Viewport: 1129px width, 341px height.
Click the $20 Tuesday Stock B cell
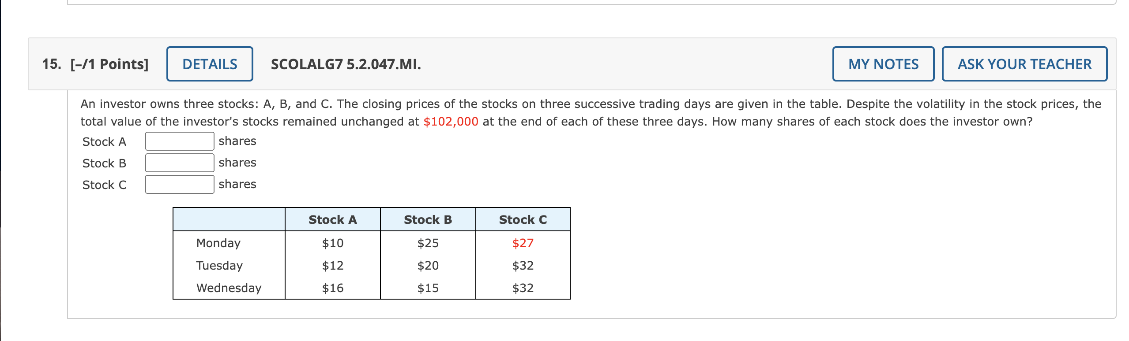(427, 265)
